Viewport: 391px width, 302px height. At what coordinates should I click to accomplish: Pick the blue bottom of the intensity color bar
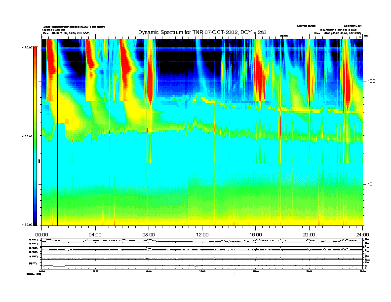(35, 217)
